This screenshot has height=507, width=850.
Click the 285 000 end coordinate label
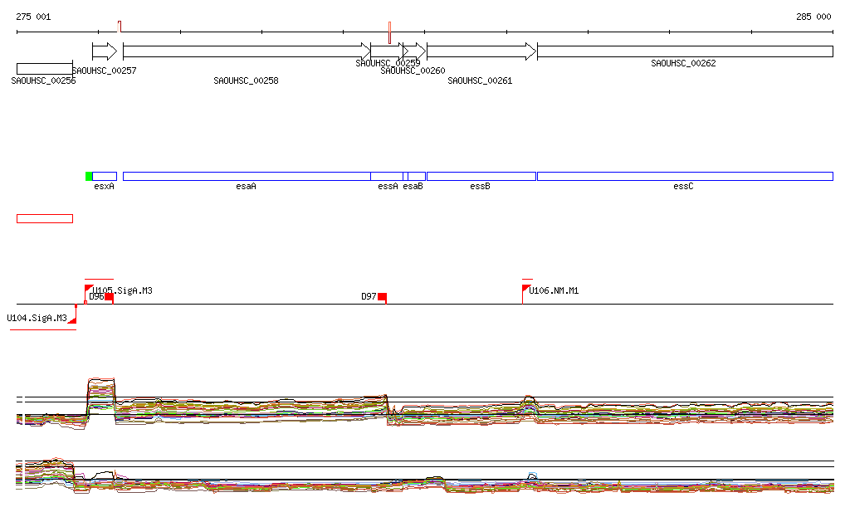coord(813,17)
